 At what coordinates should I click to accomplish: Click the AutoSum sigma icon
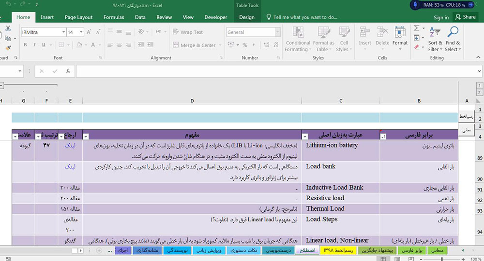click(x=416, y=28)
